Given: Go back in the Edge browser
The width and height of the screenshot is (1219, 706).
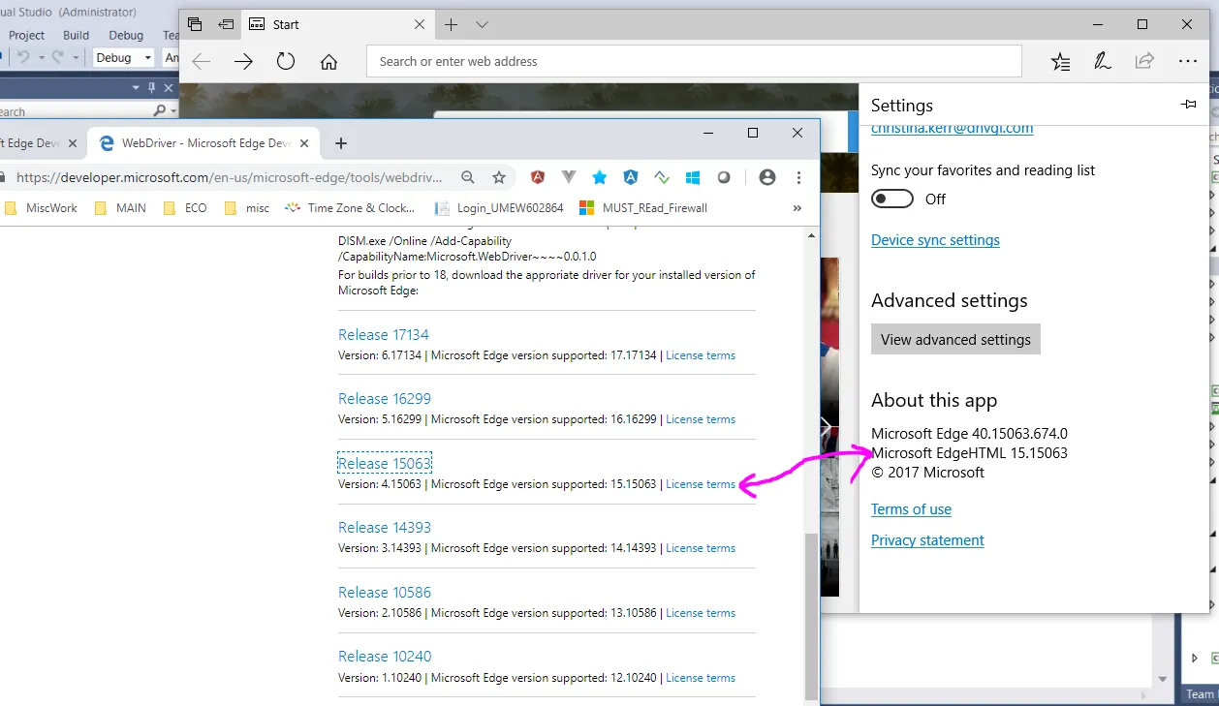Looking at the screenshot, I should (x=202, y=61).
